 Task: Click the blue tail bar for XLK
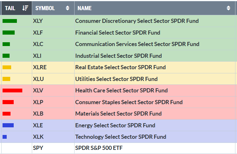4,137
